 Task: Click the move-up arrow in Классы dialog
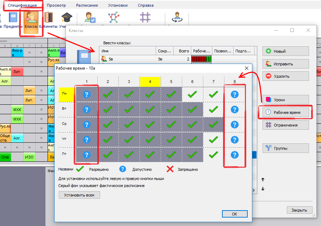263,180
